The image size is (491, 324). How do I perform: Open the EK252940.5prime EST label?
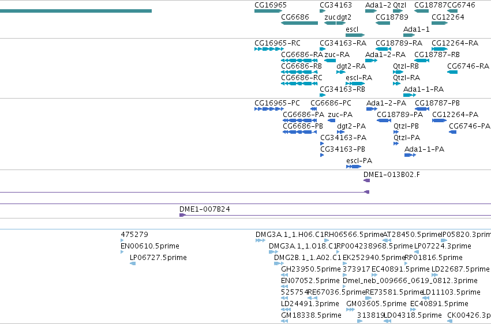374,258
